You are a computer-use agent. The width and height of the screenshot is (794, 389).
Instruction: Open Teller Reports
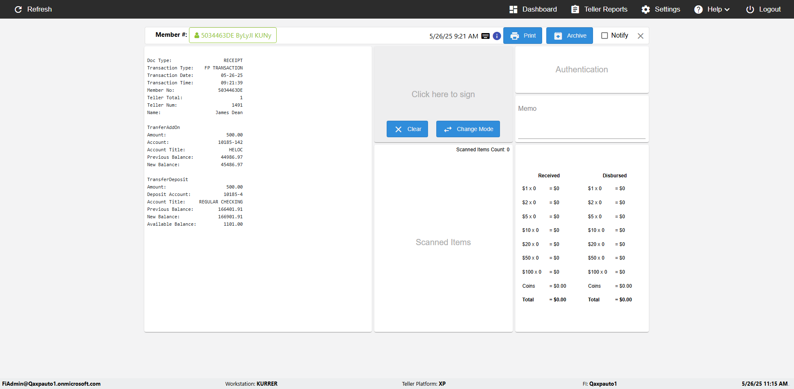tap(599, 9)
